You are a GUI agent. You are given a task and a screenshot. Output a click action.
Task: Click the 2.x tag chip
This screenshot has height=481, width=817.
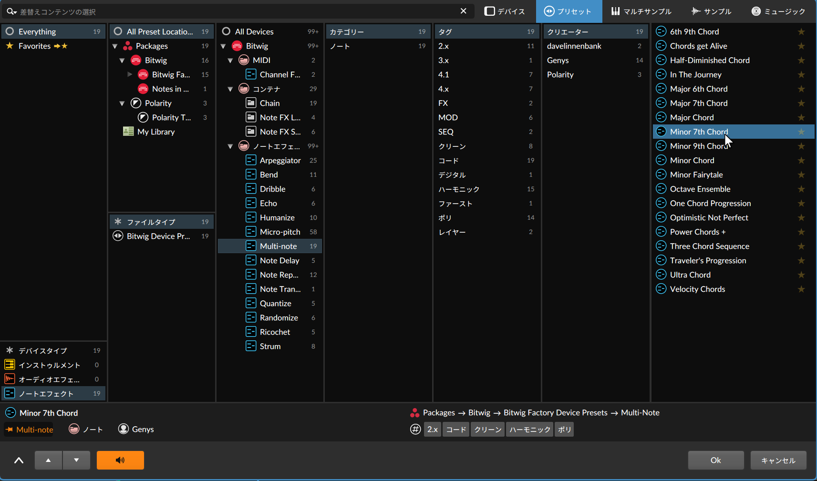point(433,430)
